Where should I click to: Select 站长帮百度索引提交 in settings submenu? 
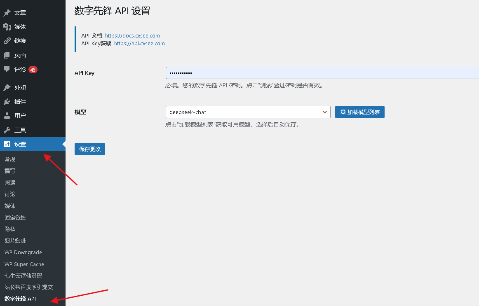[28, 287]
